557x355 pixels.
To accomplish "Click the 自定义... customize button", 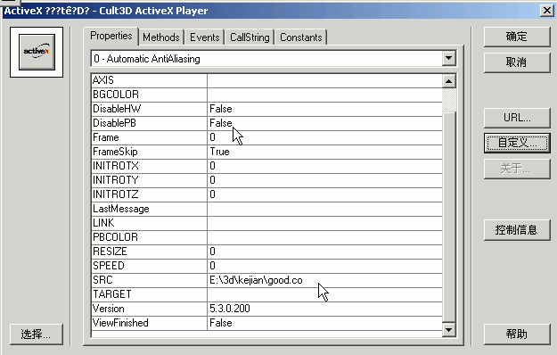I will (x=517, y=143).
